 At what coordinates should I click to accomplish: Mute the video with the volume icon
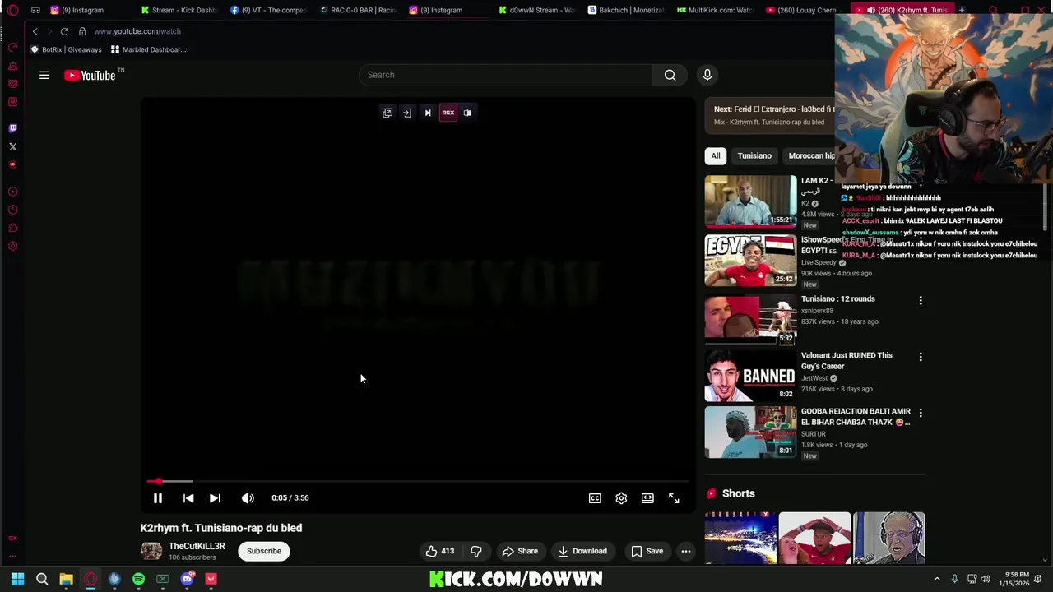pos(248,497)
